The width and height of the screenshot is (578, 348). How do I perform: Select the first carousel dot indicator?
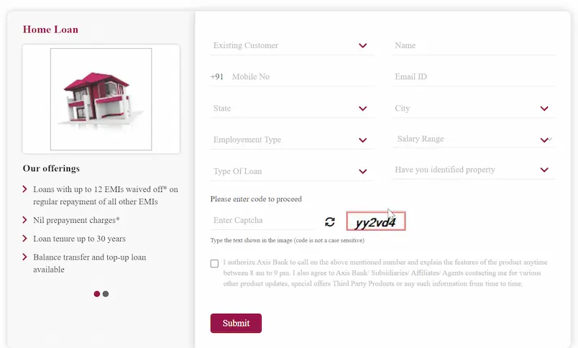pos(97,294)
